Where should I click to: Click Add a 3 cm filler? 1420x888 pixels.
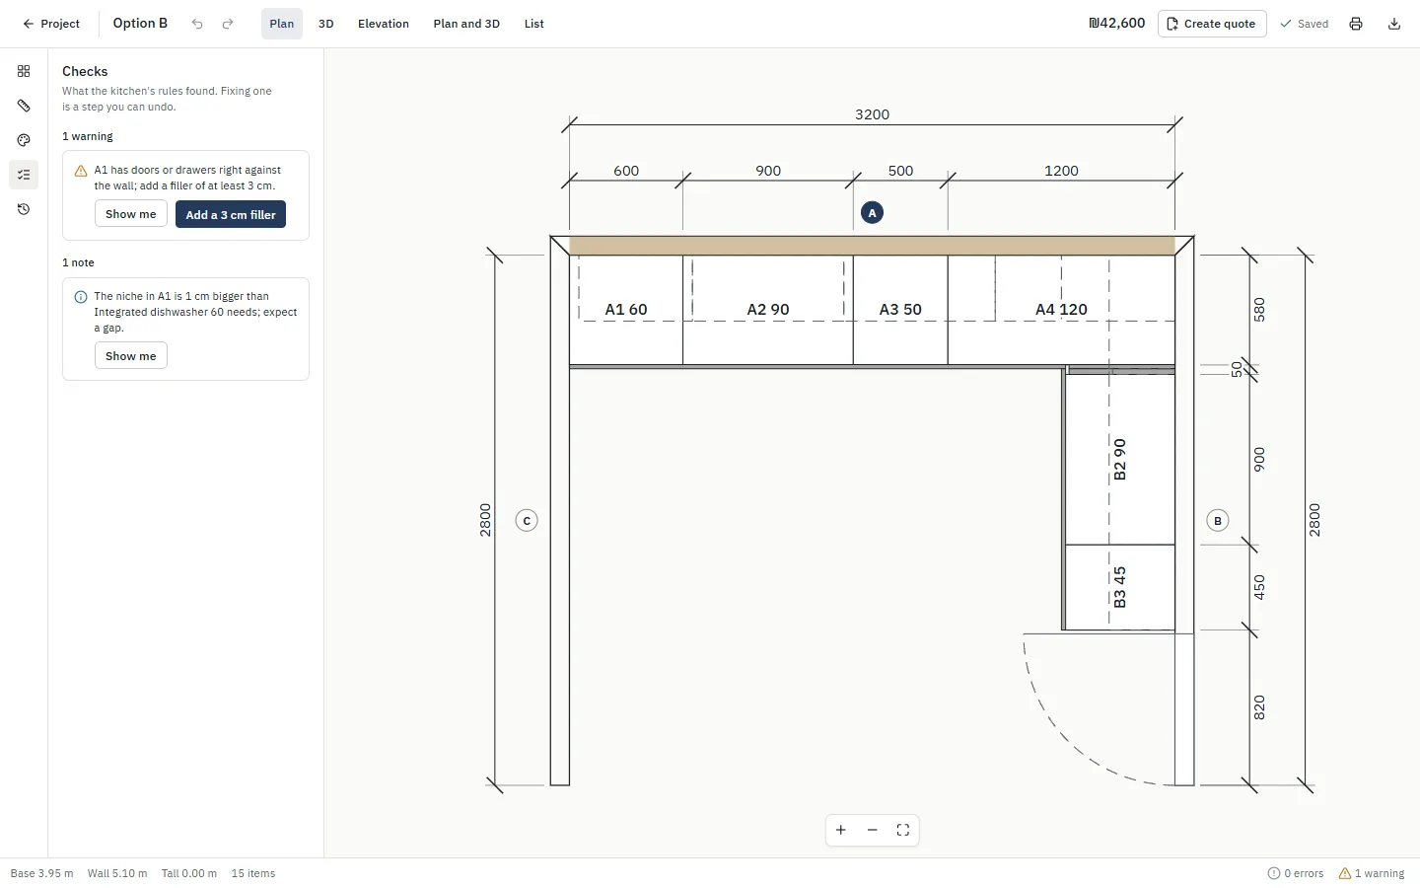231,214
